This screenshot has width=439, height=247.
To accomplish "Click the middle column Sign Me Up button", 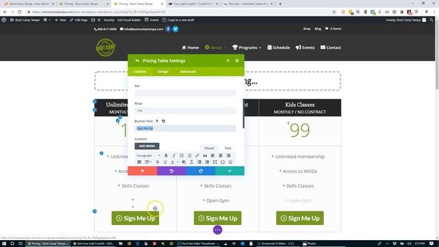I will [x=217, y=218].
